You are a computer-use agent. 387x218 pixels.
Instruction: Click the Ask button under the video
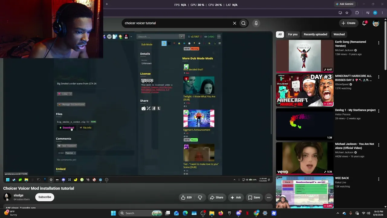(236, 198)
